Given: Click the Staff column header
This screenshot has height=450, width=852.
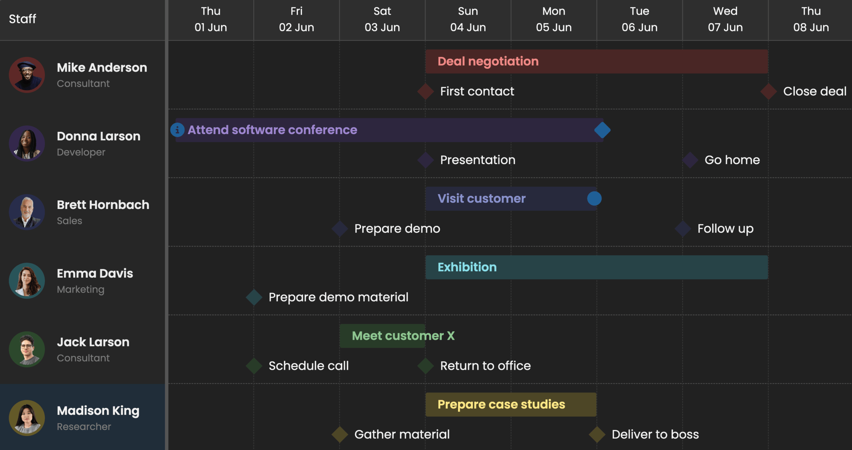Looking at the screenshot, I should [x=23, y=19].
